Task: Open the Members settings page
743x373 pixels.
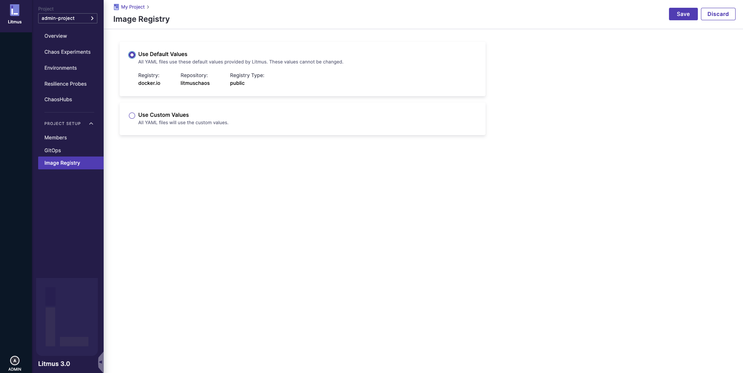Action: [56, 138]
